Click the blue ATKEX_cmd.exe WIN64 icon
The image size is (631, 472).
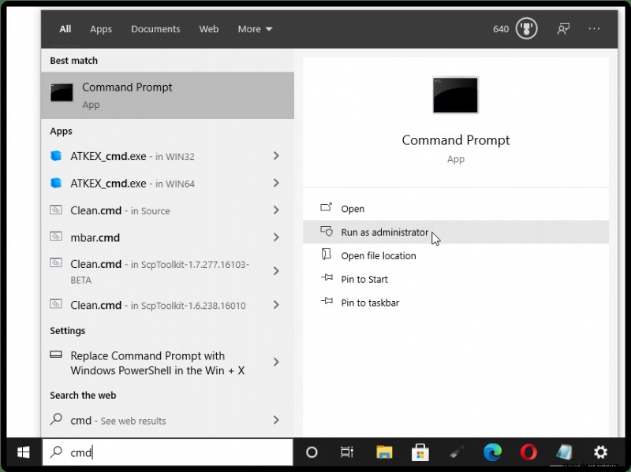coord(56,183)
